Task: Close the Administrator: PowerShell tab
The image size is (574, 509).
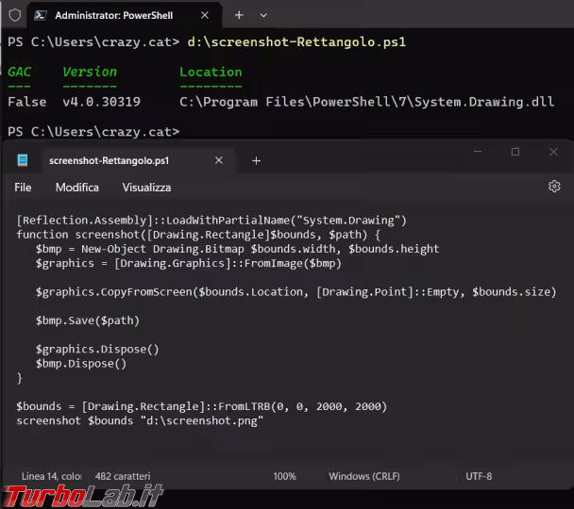Action: [x=205, y=15]
